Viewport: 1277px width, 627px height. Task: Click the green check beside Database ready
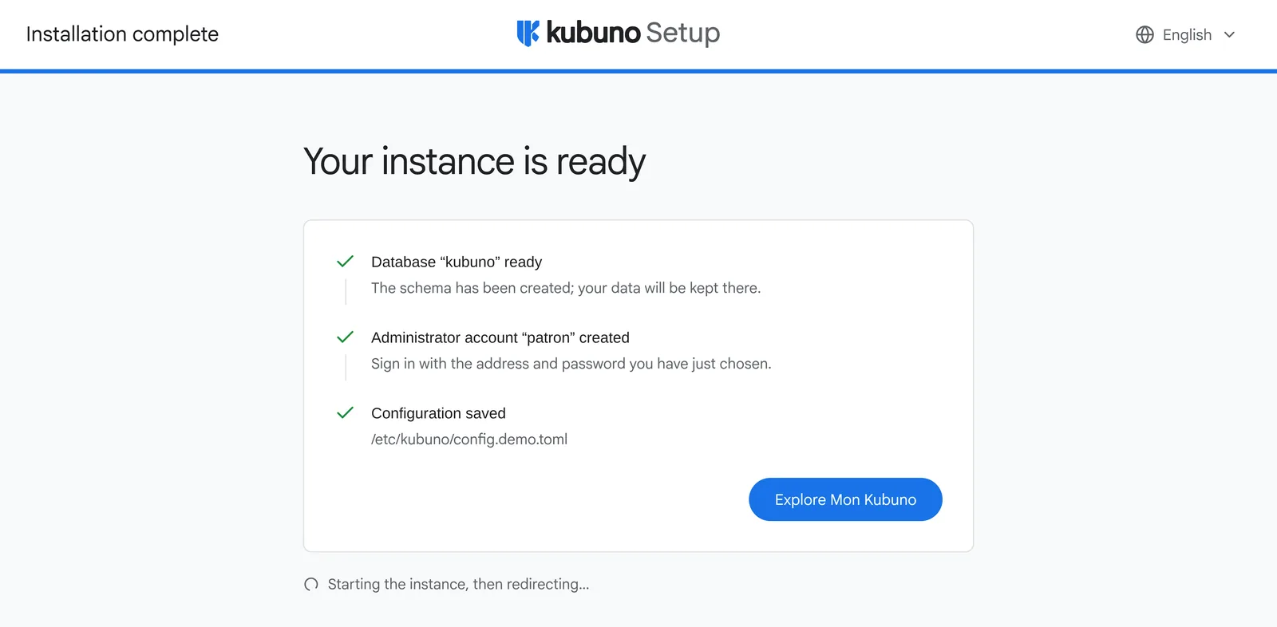pyautogui.click(x=345, y=262)
